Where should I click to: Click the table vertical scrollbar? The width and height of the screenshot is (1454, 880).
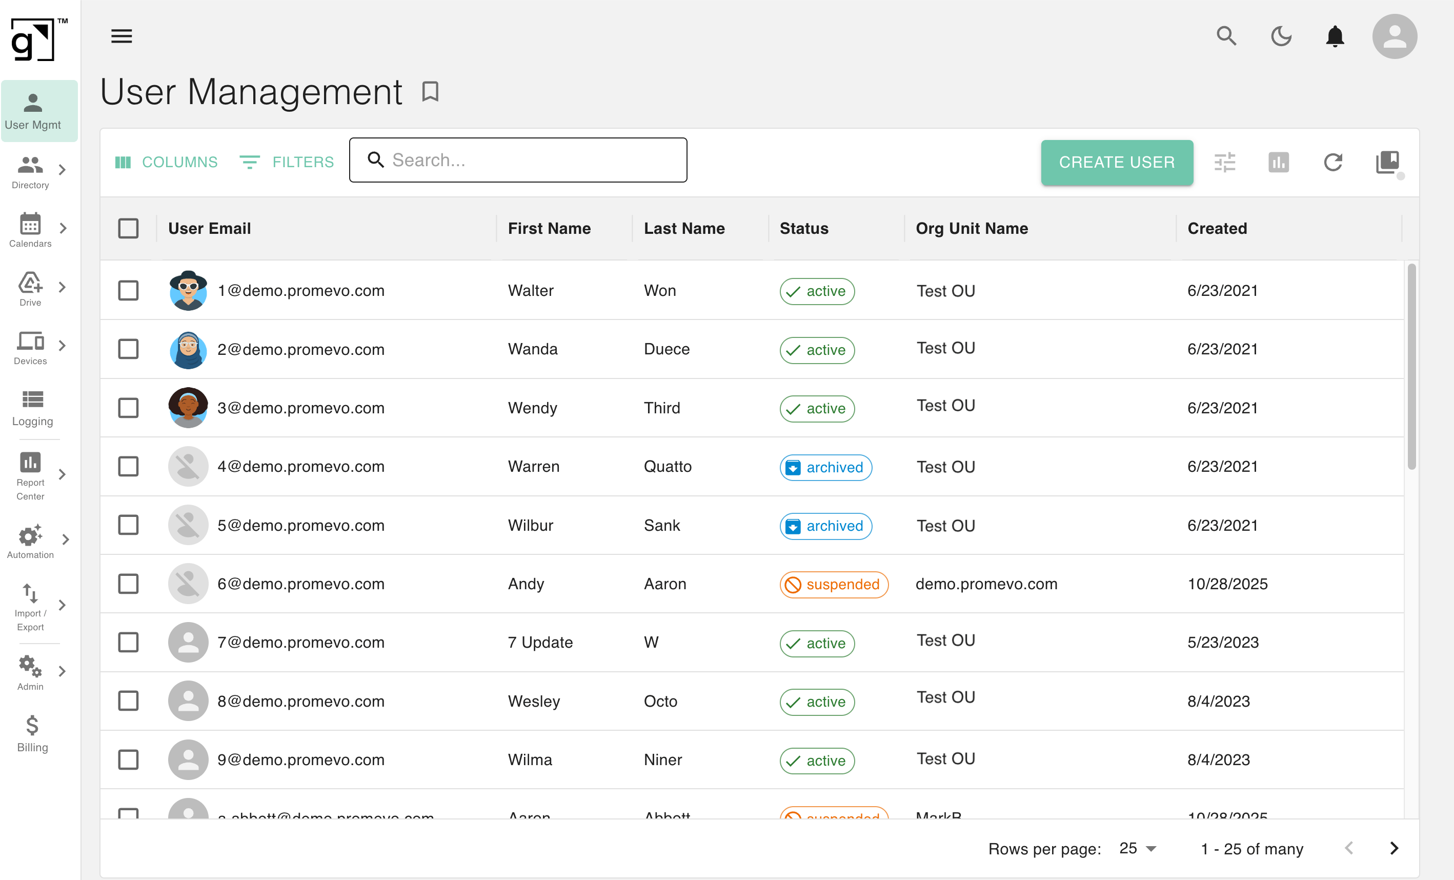pyautogui.click(x=1411, y=367)
